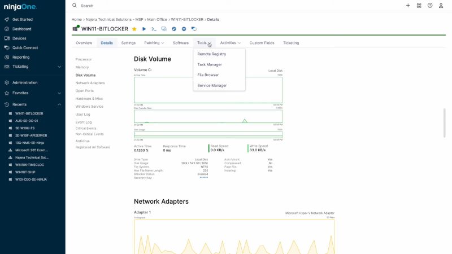The height and width of the screenshot is (254, 452).
Task: Click the Recents clock icon
Action: 7,104
